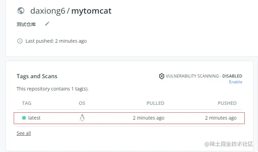
Task: Click the green status dot beside latest
Action: coord(24,118)
